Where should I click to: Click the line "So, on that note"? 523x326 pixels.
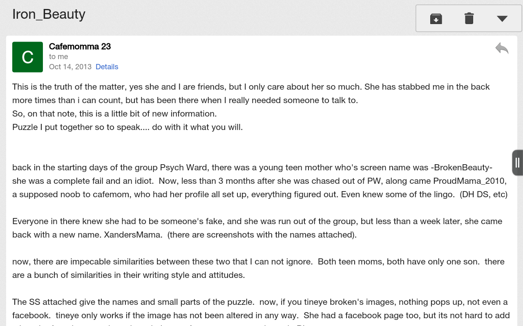pyautogui.click(x=114, y=114)
